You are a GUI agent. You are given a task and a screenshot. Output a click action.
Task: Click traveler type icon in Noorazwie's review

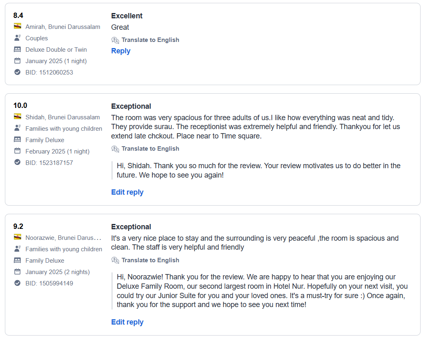click(x=17, y=249)
